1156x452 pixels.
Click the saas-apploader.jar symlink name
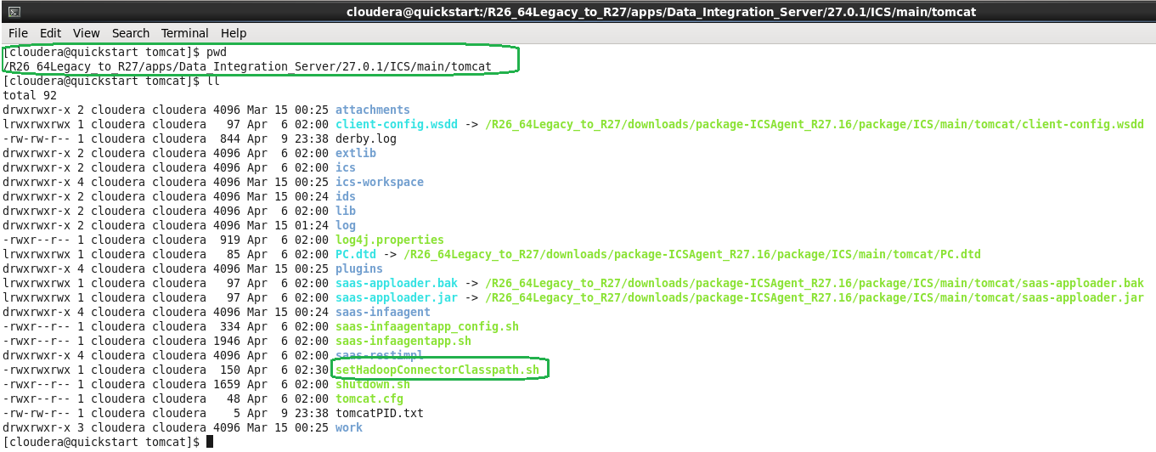pyautogui.click(x=397, y=297)
